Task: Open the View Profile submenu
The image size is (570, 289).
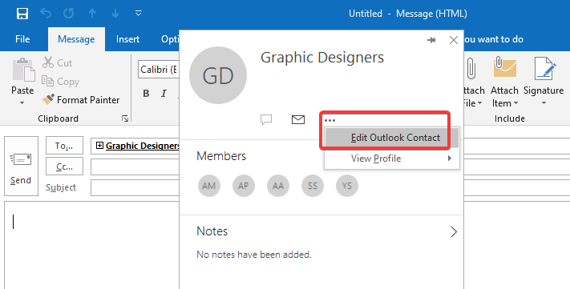Action: tap(392, 159)
